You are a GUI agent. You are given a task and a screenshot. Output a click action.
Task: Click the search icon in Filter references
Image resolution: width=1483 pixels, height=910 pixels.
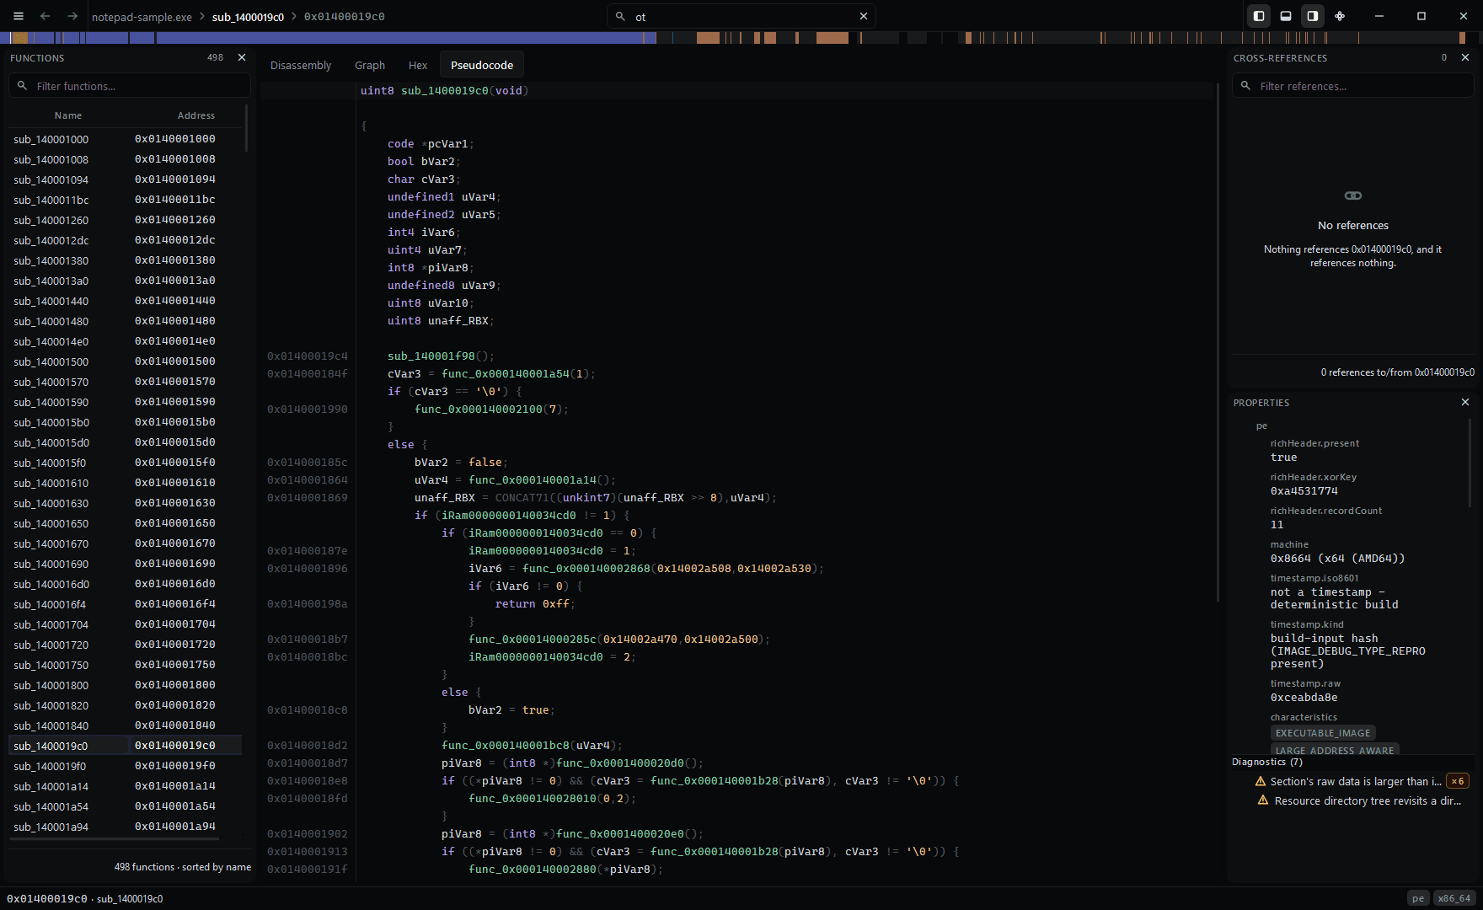(x=1245, y=86)
